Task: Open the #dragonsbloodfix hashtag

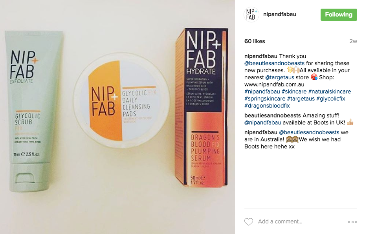Action: [x=267, y=106]
